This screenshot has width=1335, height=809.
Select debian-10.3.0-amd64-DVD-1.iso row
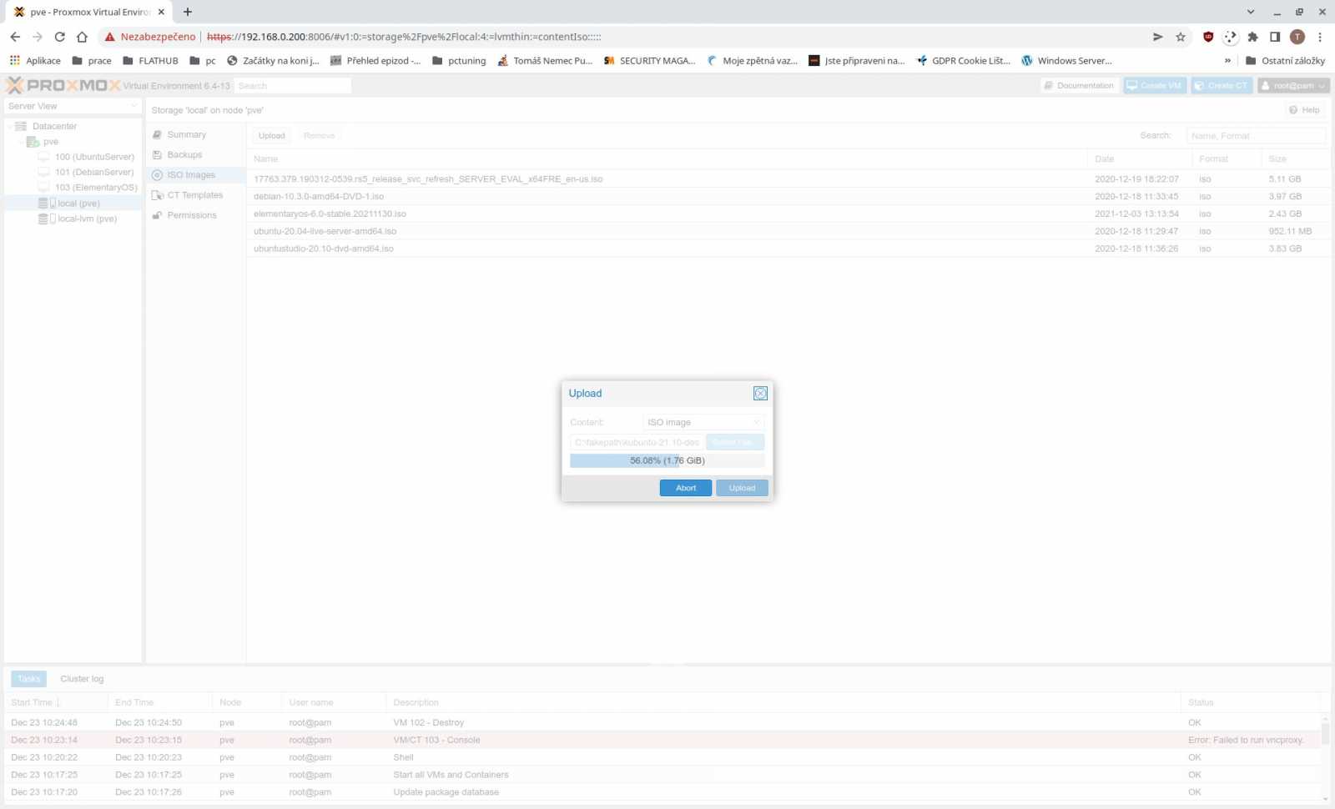[788, 197]
